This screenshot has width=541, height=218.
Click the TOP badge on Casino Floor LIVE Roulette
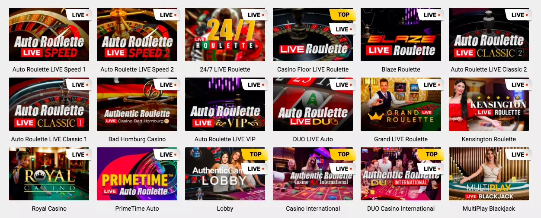pyautogui.click(x=343, y=15)
